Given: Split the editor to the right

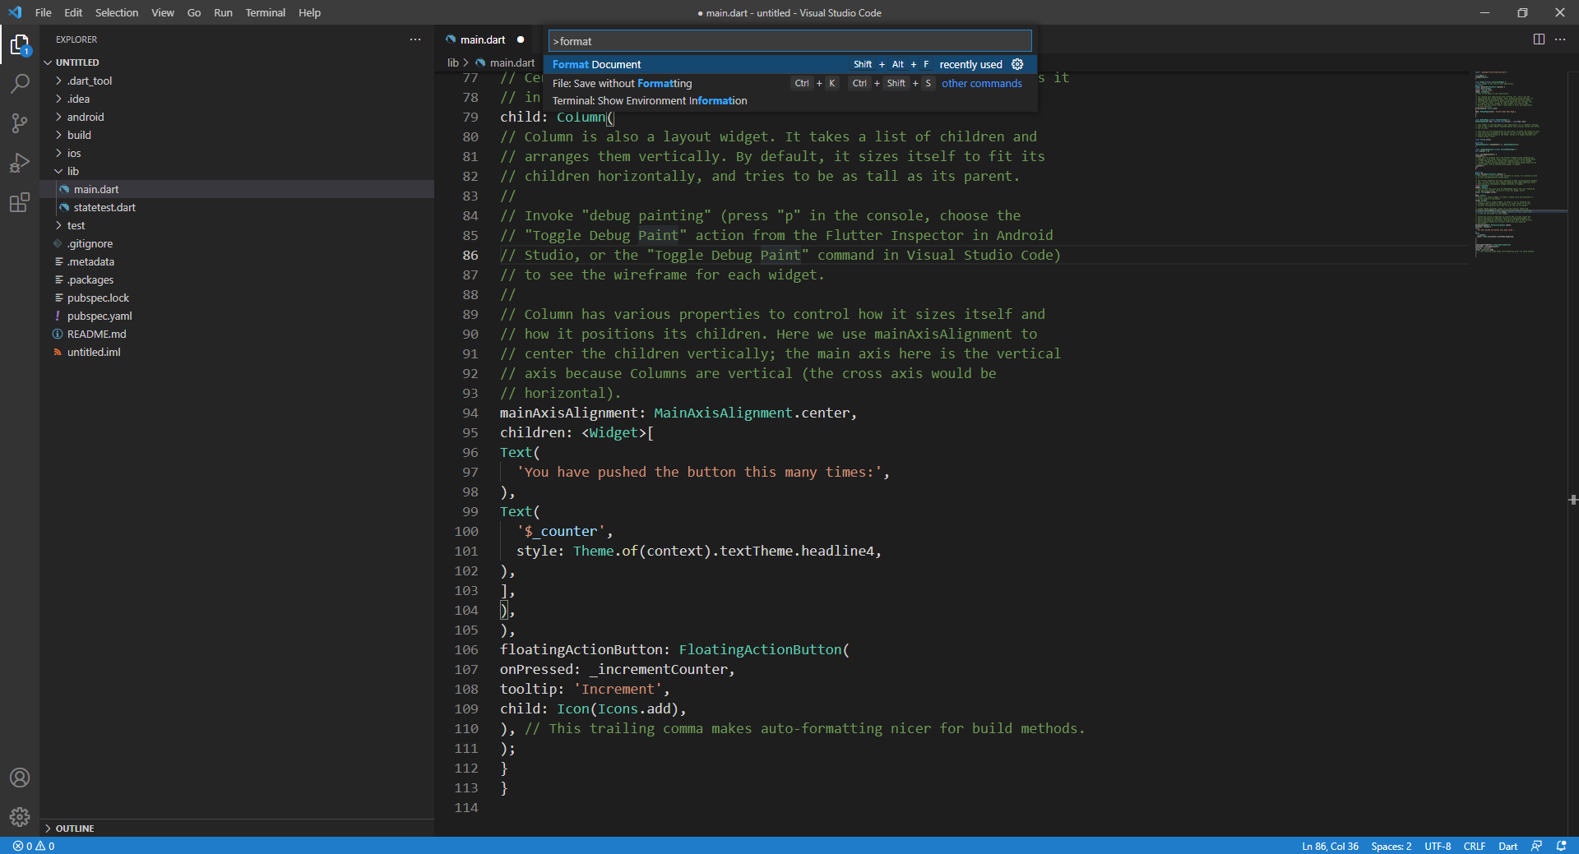Looking at the screenshot, I should point(1539,39).
